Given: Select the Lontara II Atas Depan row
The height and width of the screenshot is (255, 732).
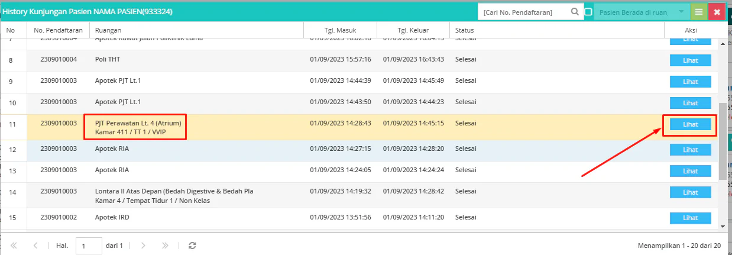Looking at the screenshot, I should [x=359, y=196].
